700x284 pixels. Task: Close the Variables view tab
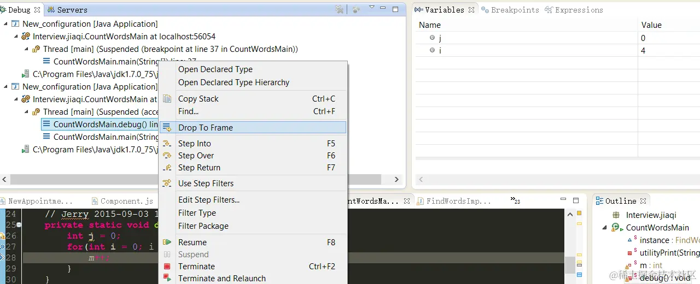tap(471, 10)
